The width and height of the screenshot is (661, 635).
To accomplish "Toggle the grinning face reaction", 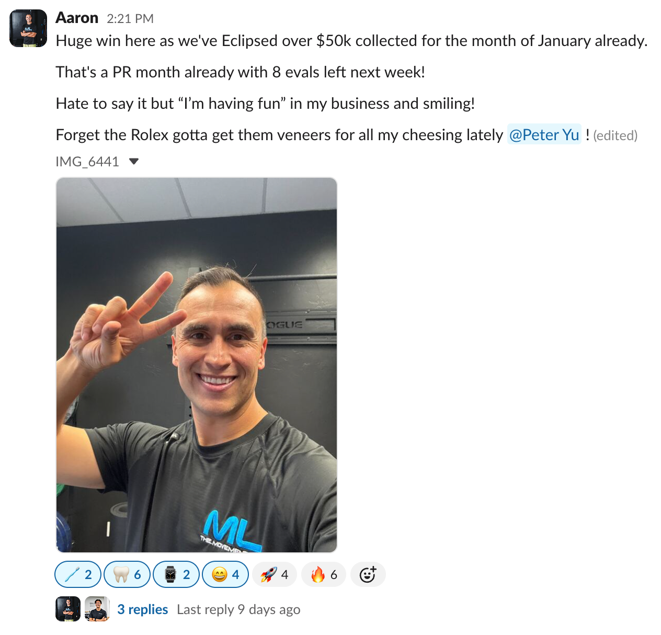I will coord(225,574).
